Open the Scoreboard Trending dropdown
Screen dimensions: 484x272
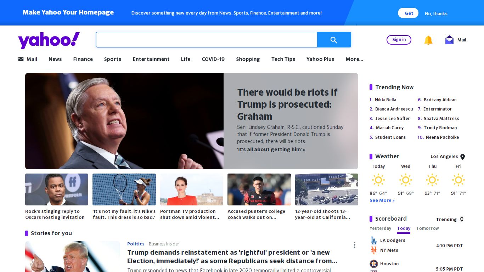point(450,219)
